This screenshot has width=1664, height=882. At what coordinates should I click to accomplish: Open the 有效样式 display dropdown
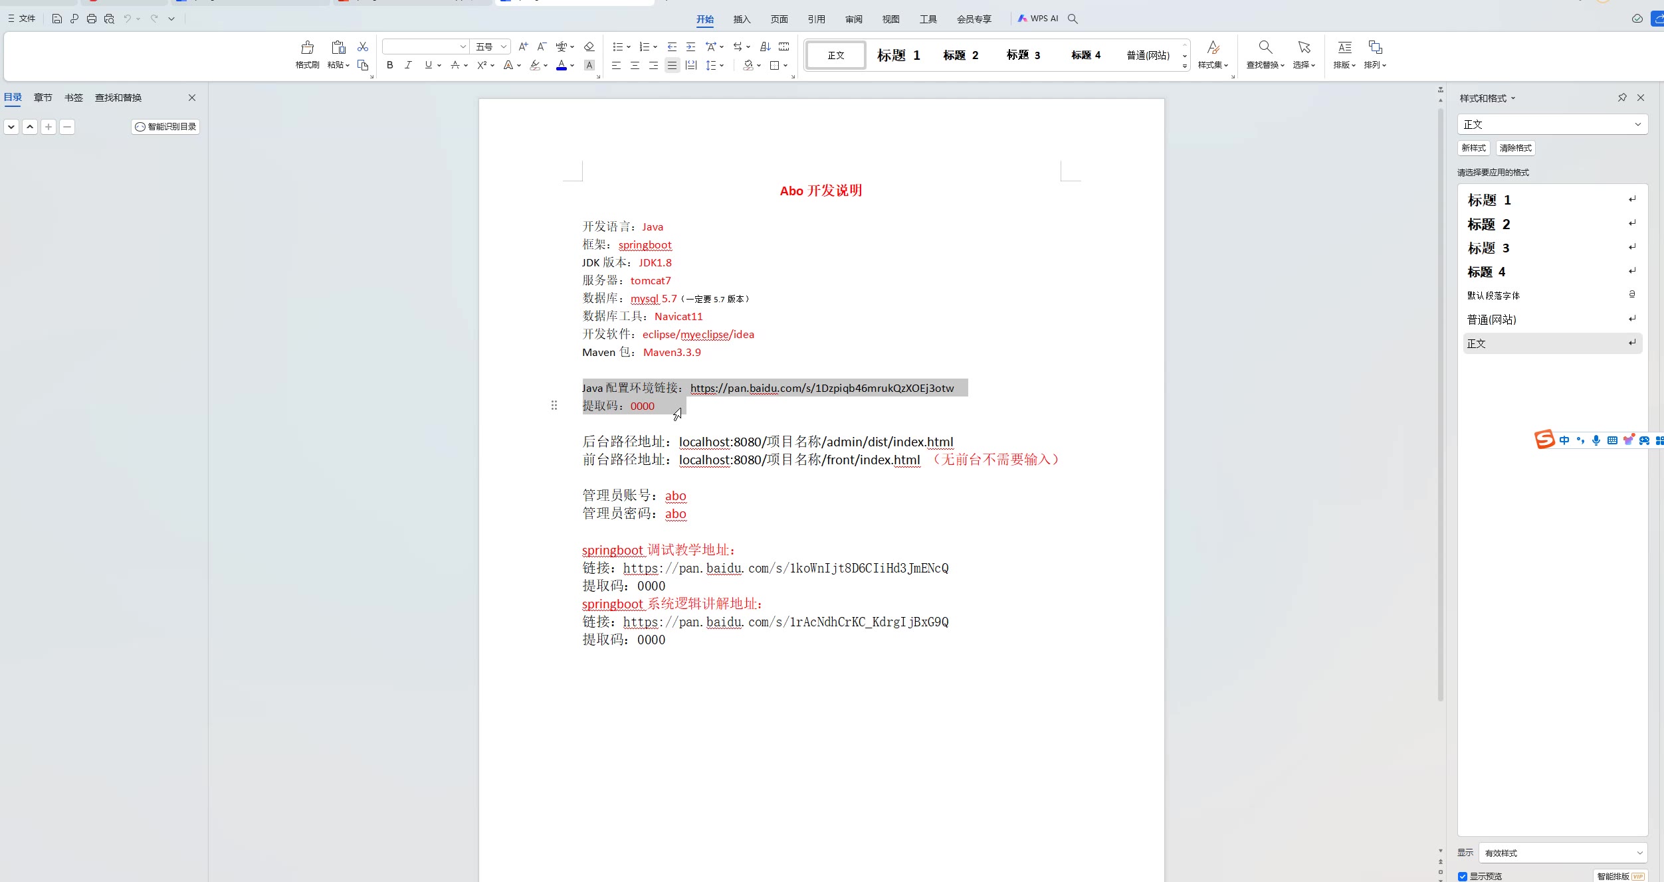[1562, 853]
